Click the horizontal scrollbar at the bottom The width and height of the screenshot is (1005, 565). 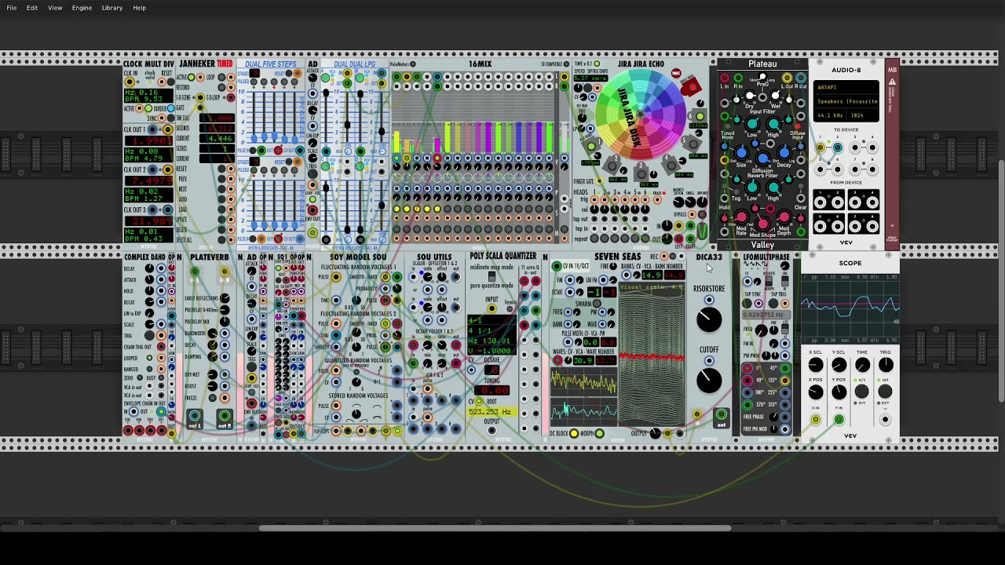pos(495,527)
